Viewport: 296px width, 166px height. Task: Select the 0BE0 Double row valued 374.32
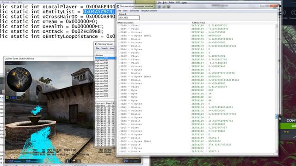tap(196, 144)
